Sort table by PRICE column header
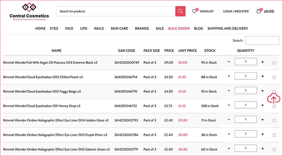This screenshot has height=156, width=283. tap(169, 51)
